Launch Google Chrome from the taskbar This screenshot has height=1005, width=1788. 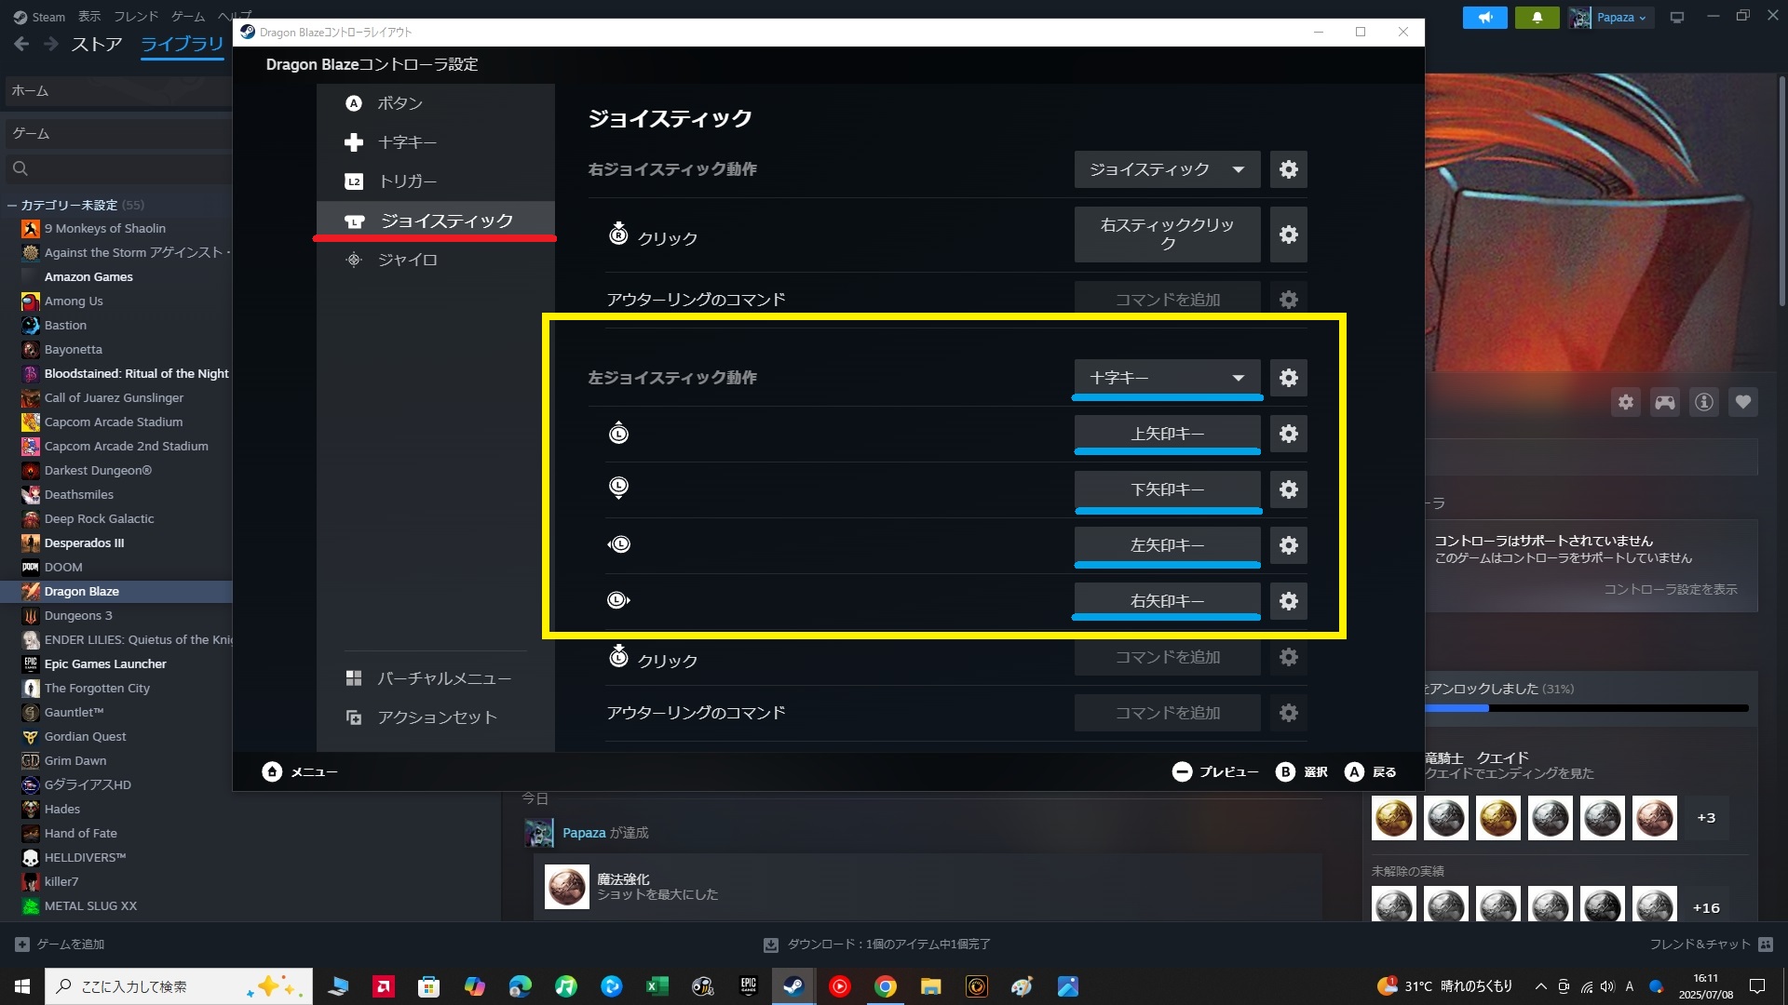(885, 985)
